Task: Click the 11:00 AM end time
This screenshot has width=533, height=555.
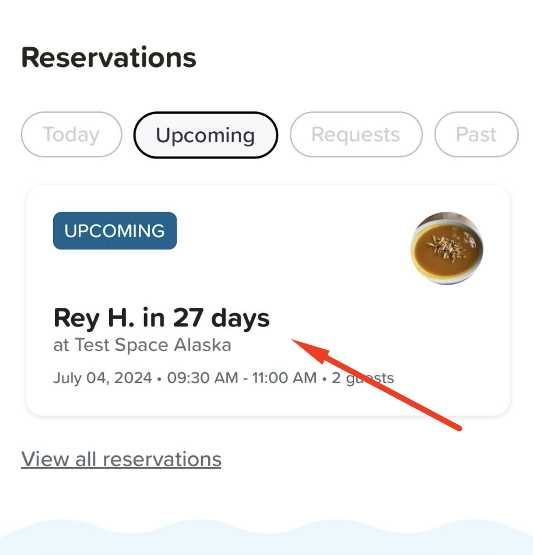Action: pos(280,378)
